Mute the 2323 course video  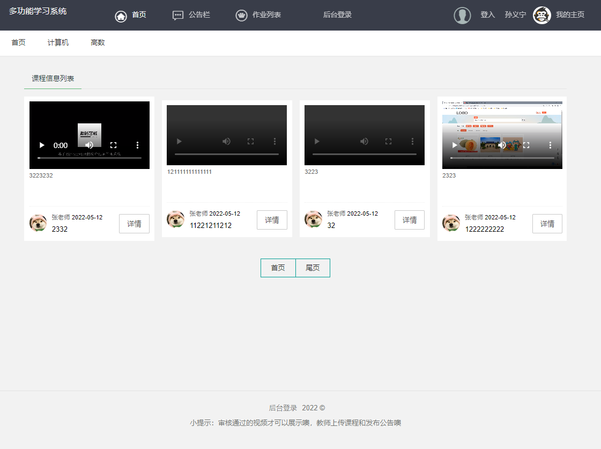point(502,145)
